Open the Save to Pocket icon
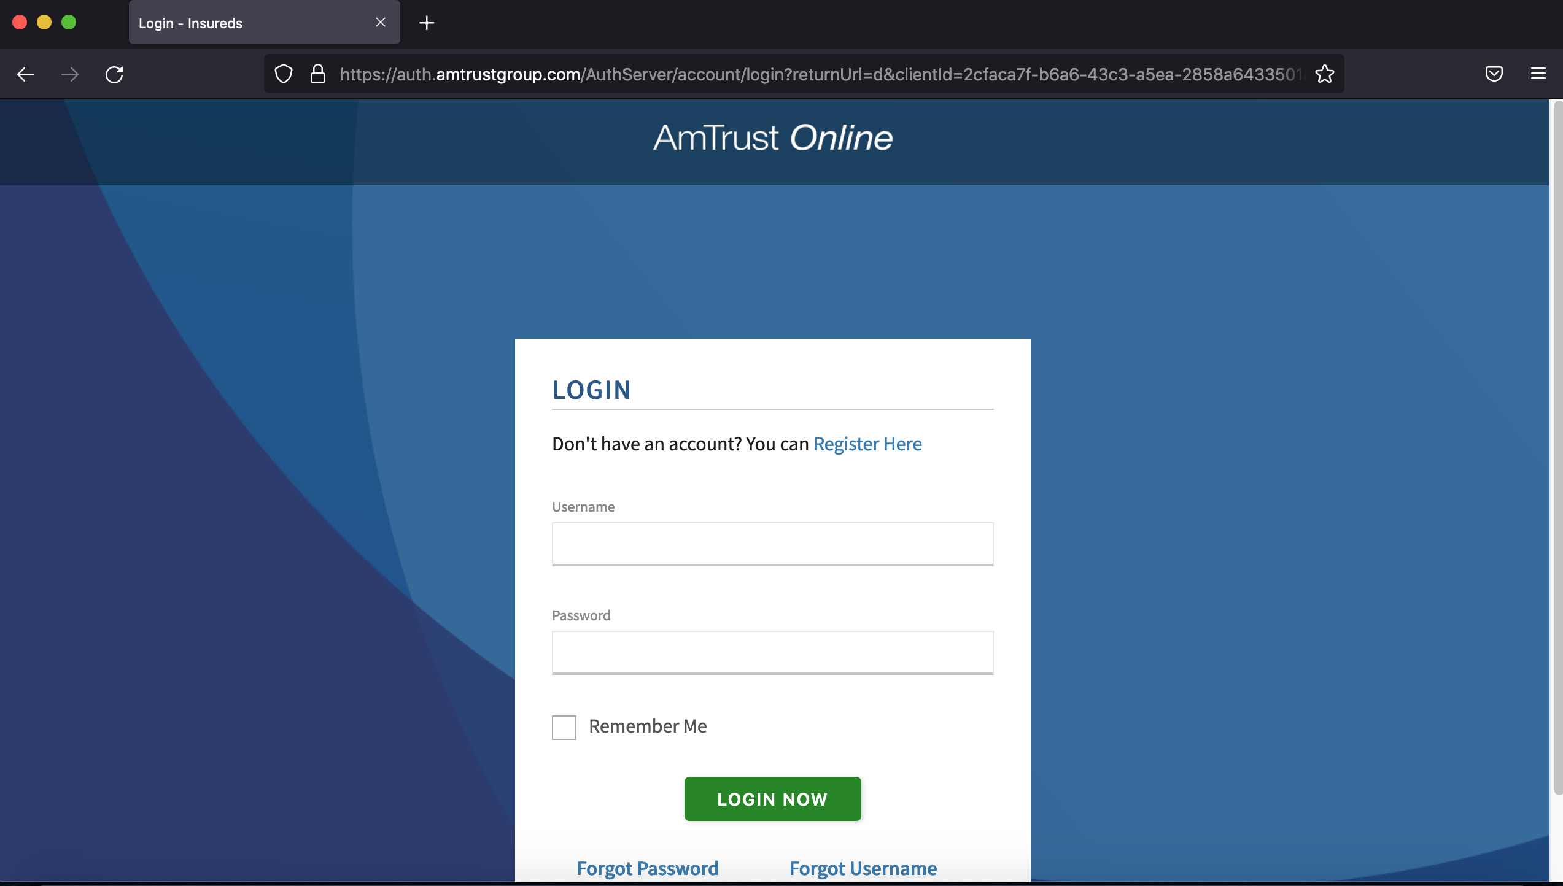Viewport: 1563px width, 886px height. [x=1494, y=74]
